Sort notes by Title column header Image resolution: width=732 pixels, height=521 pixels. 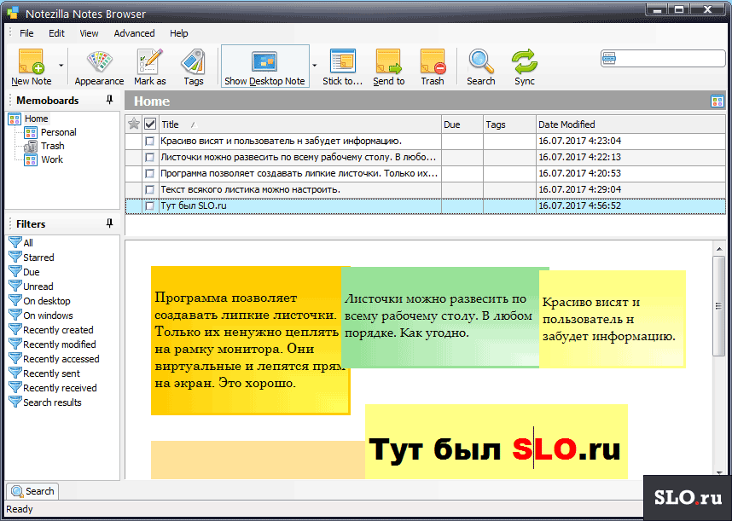pos(299,124)
